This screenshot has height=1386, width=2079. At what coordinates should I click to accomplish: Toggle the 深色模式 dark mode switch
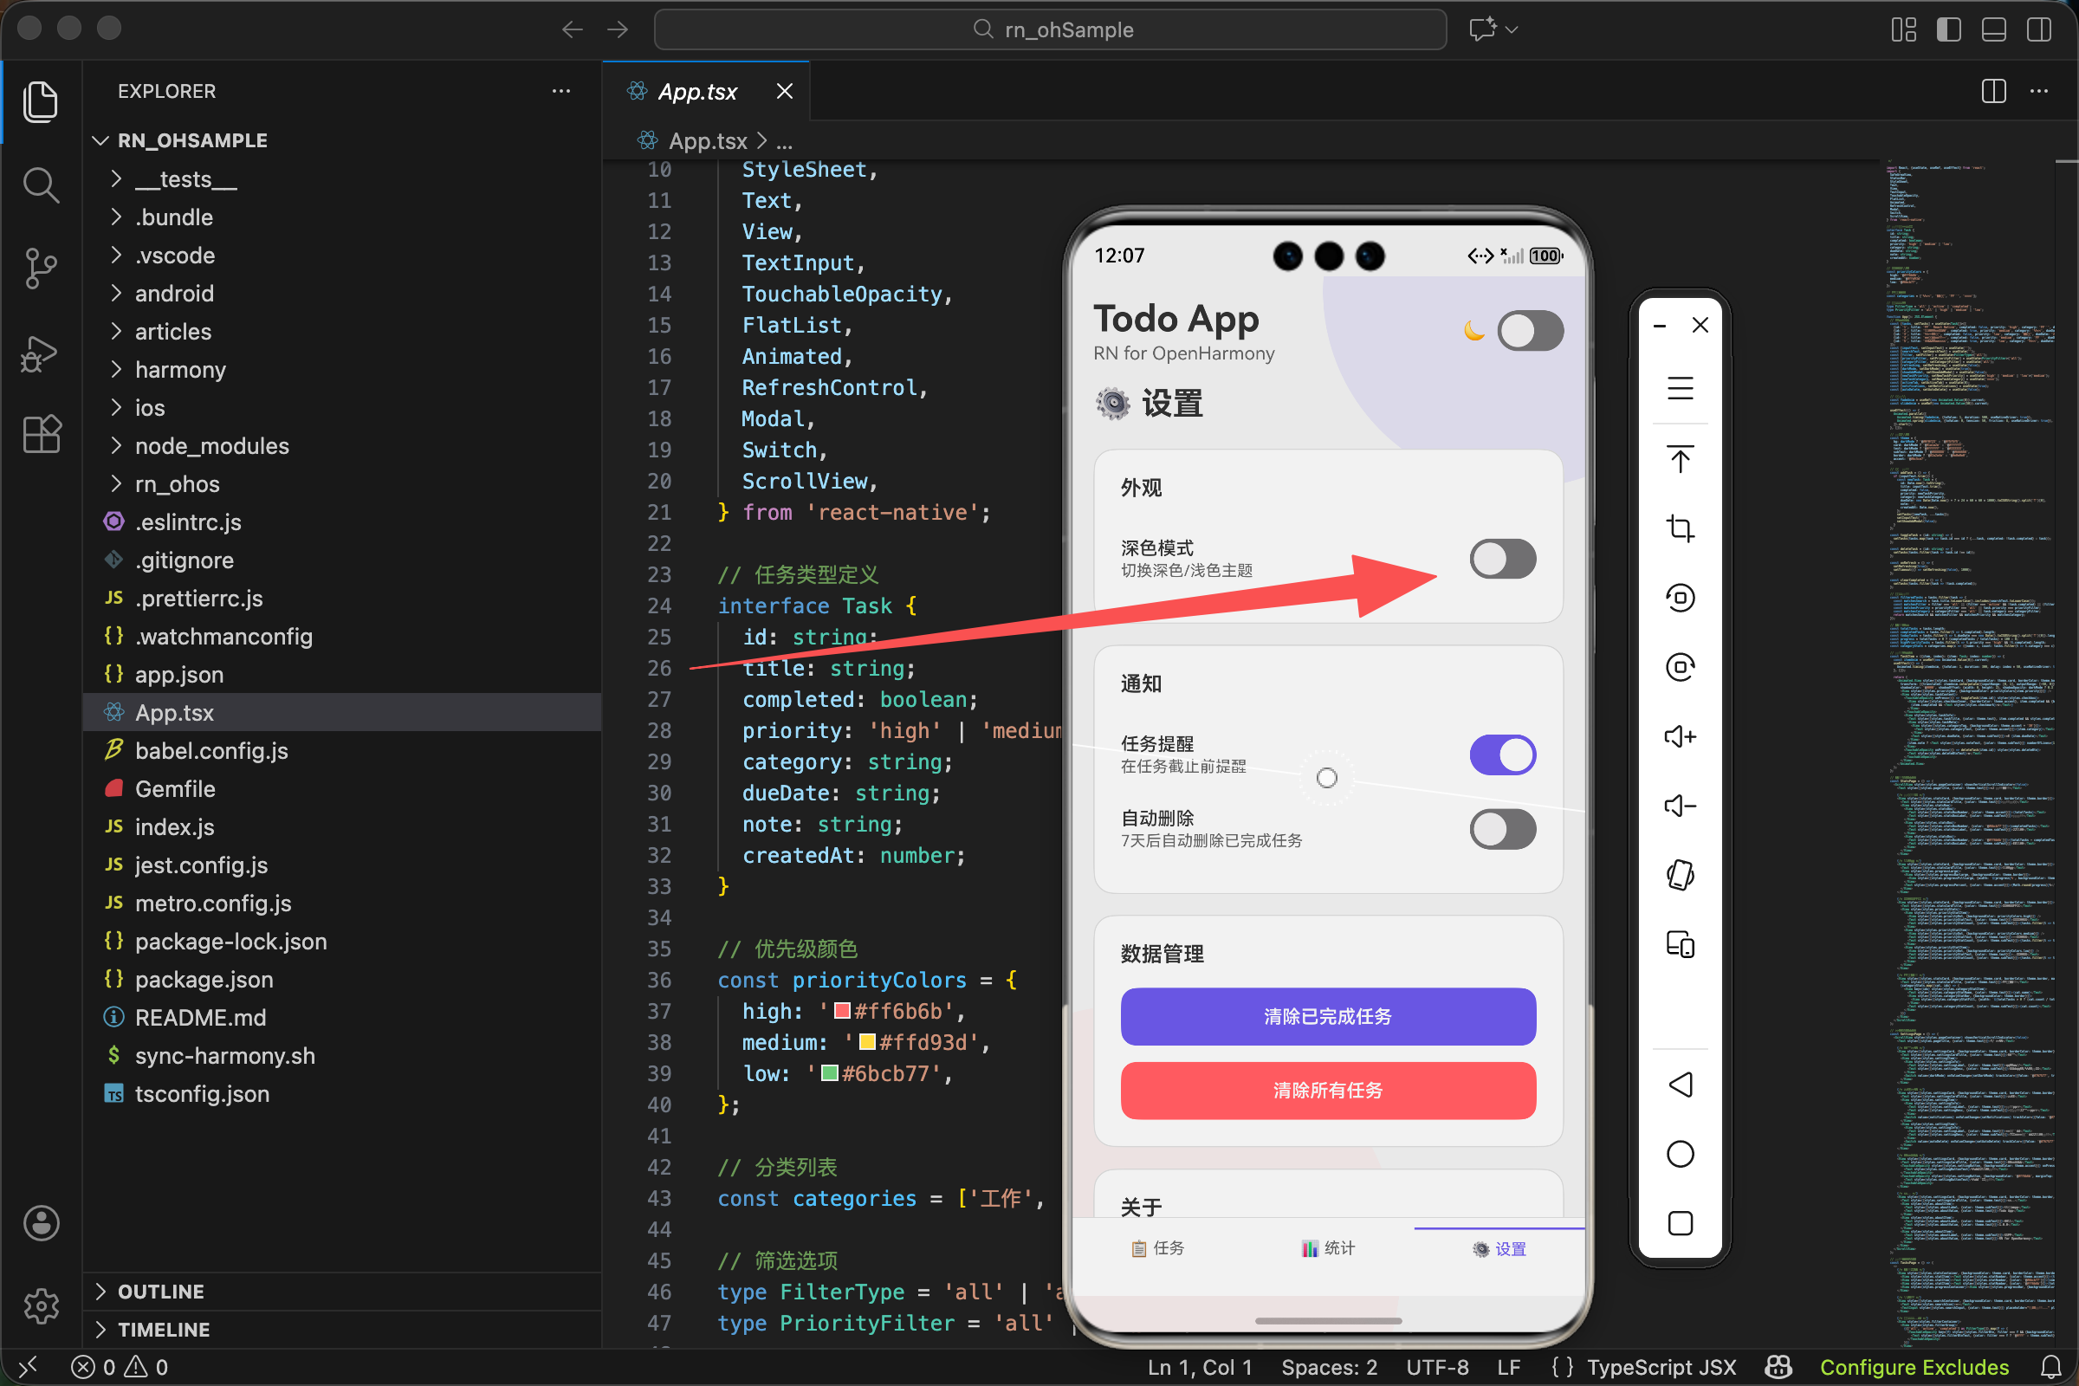1503,559
